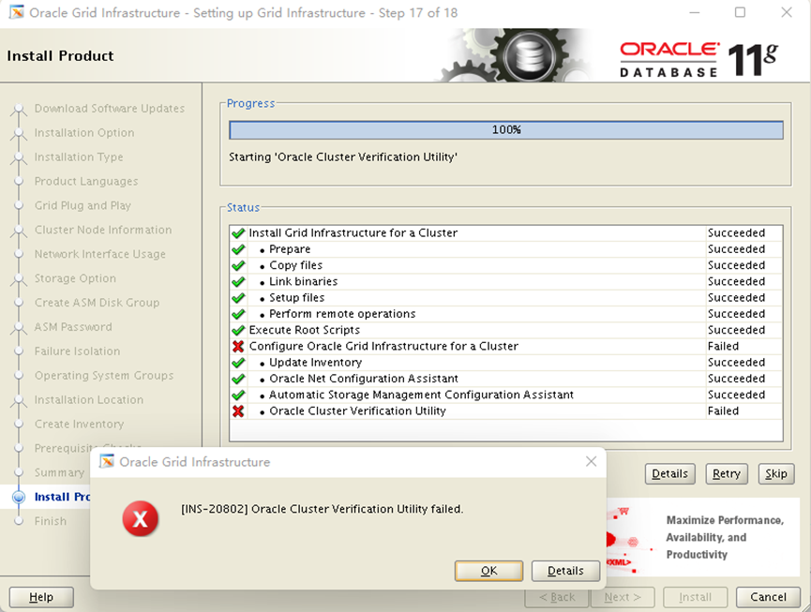Select the Installation Type step
Screen dimensions: 811x612
(x=79, y=157)
